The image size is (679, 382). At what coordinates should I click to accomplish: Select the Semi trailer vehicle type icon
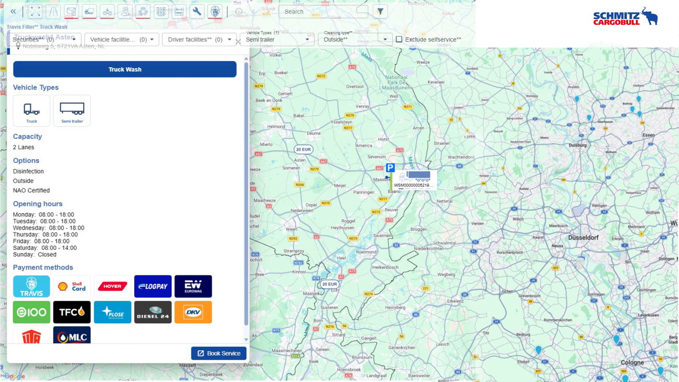coord(72,111)
